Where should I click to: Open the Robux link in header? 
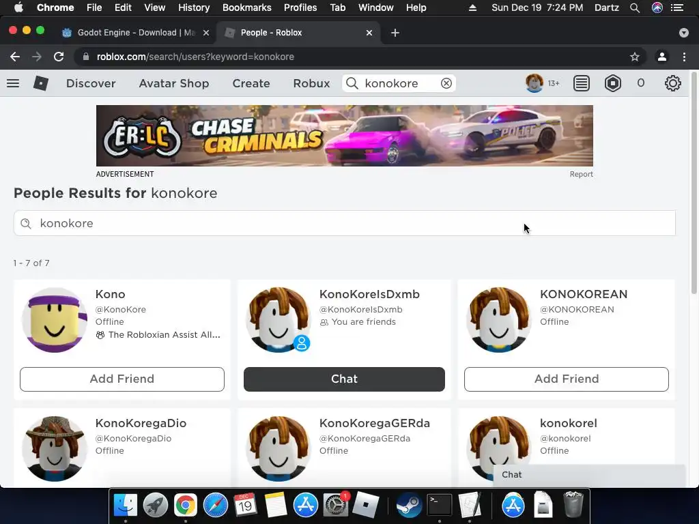311,83
